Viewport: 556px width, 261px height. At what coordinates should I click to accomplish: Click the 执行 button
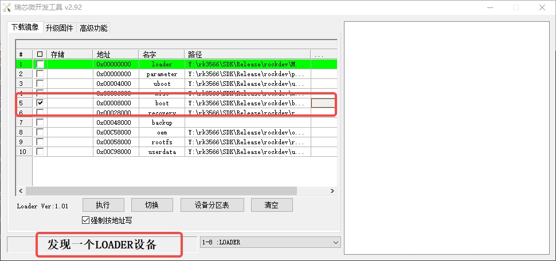(103, 205)
